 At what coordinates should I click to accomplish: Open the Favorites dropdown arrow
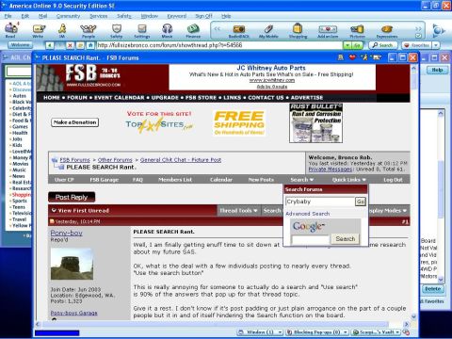[x=436, y=45]
